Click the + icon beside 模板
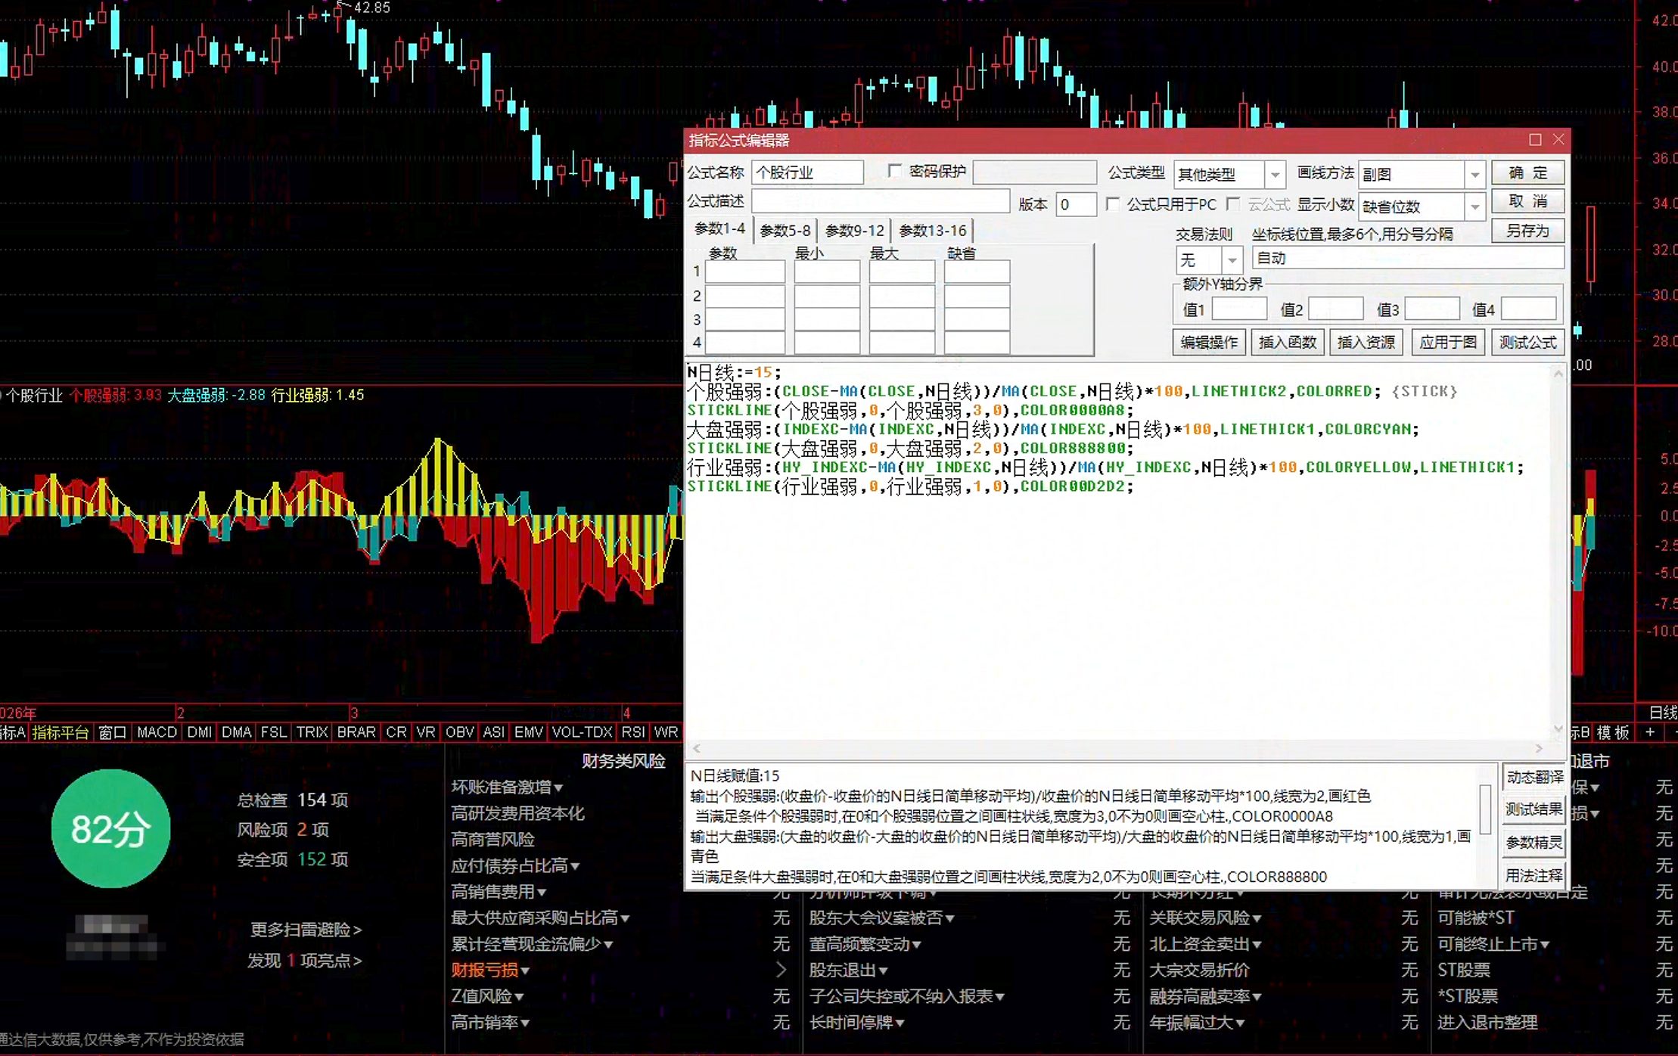 click(1650, 732)
